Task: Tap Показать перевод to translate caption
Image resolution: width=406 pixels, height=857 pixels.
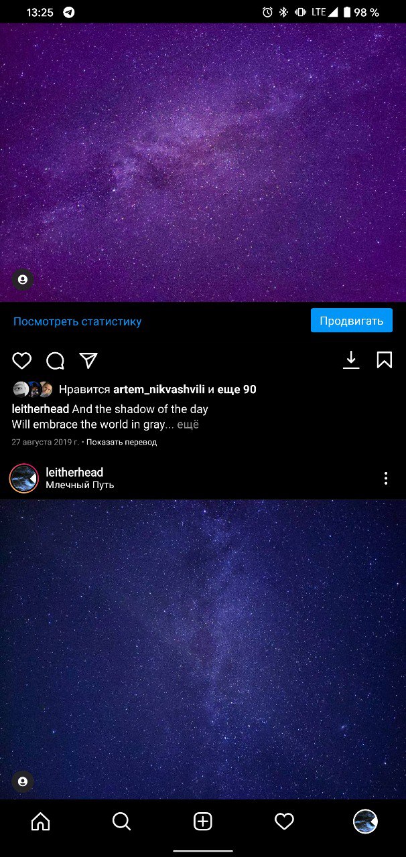Action: click(x=121, y=443)
